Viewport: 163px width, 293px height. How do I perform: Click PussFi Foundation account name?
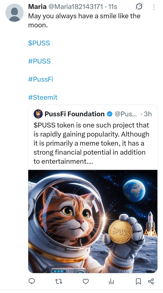74,114
